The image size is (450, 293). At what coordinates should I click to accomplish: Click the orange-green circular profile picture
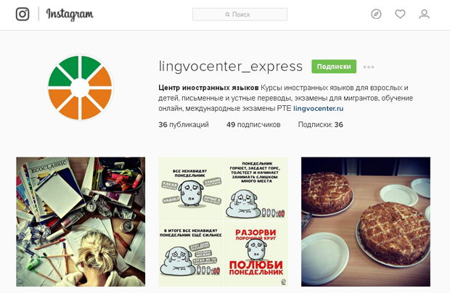pos(80,88)
